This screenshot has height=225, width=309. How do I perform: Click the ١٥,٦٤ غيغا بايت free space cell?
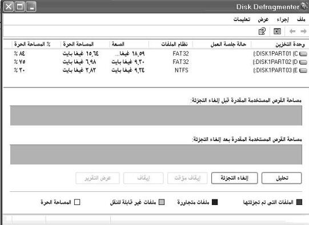click(81, 54)
